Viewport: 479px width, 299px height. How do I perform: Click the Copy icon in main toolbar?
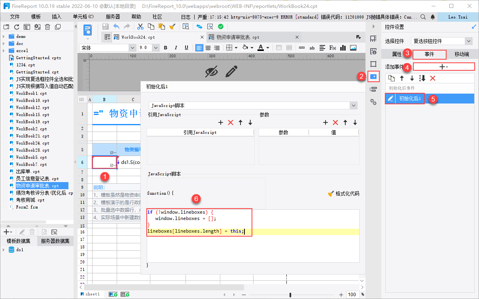(151, 26)
